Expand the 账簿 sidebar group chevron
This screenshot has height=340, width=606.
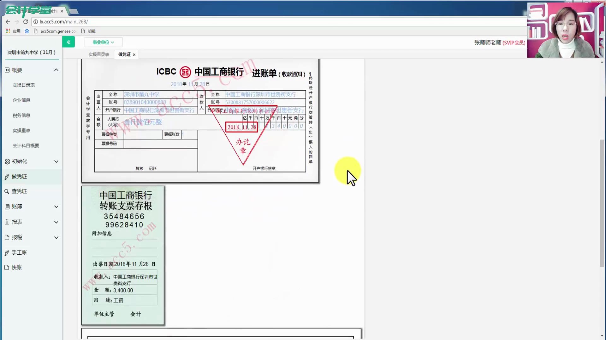click(x=56, y=207)
